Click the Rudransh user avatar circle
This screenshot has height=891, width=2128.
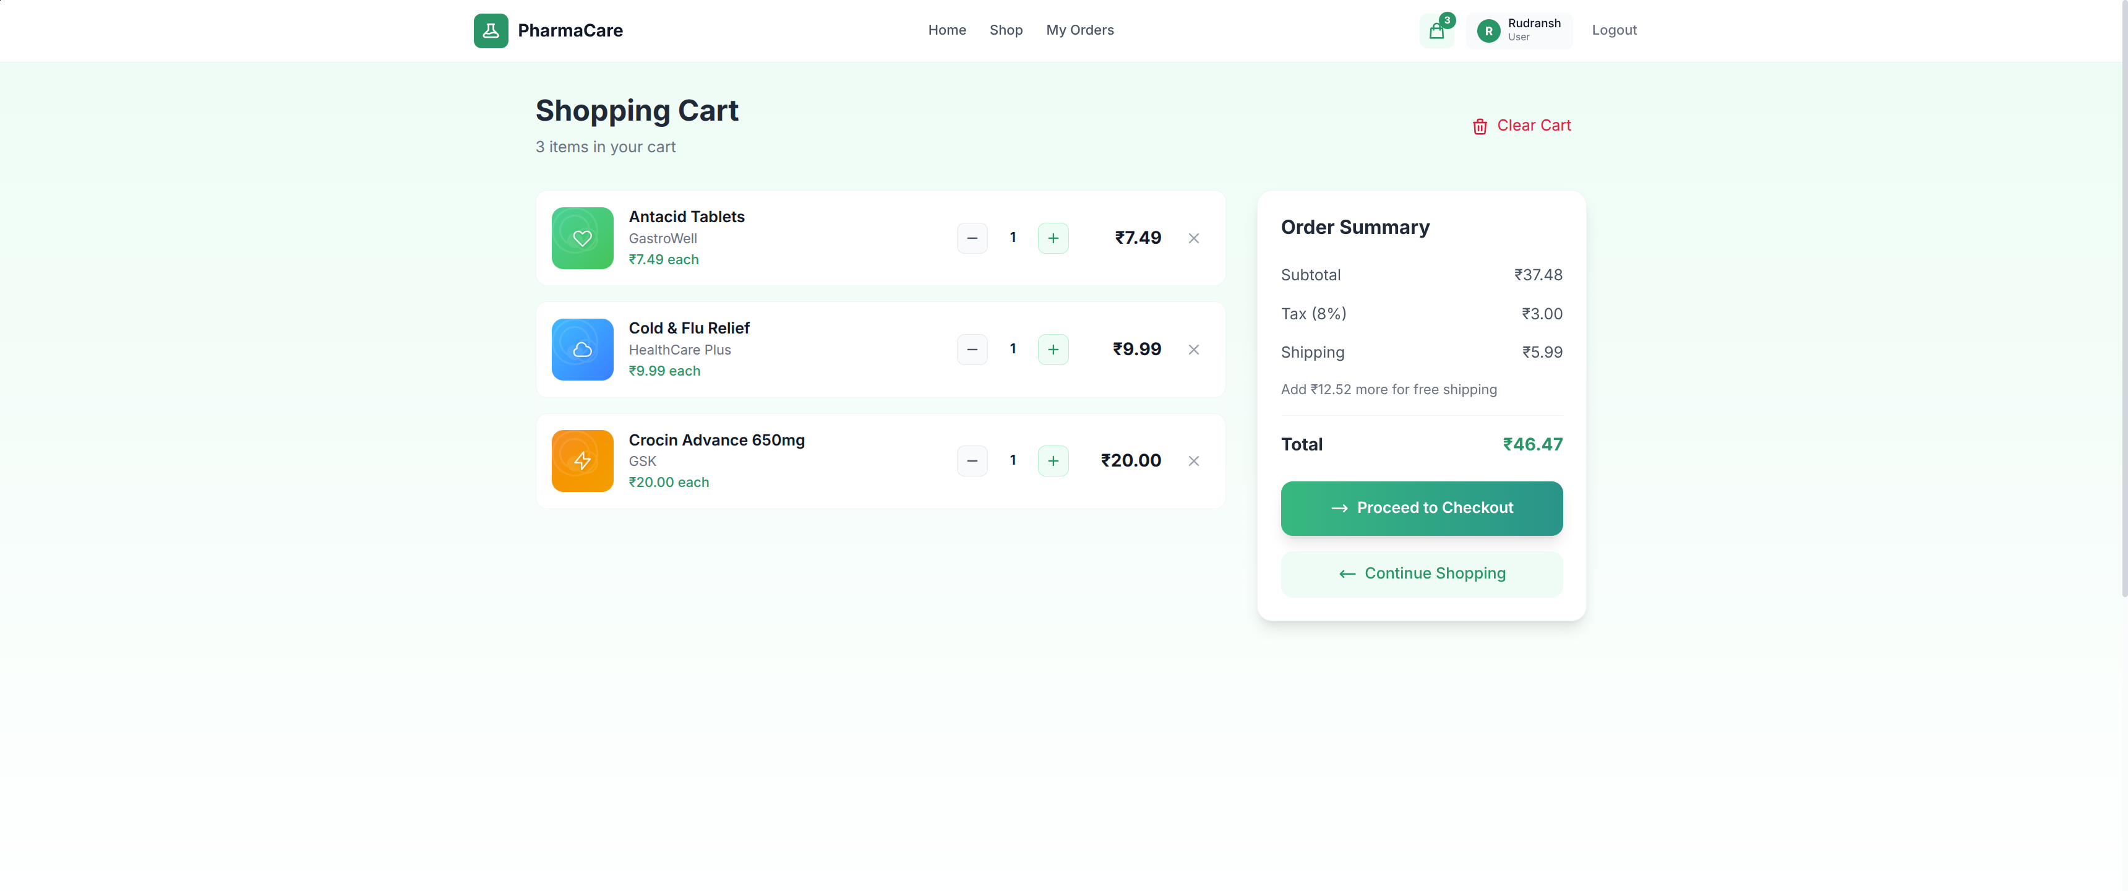(x=1488, y=30)
